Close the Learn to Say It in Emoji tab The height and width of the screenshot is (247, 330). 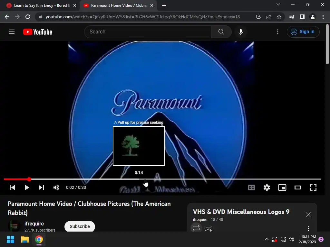point(75,5)
